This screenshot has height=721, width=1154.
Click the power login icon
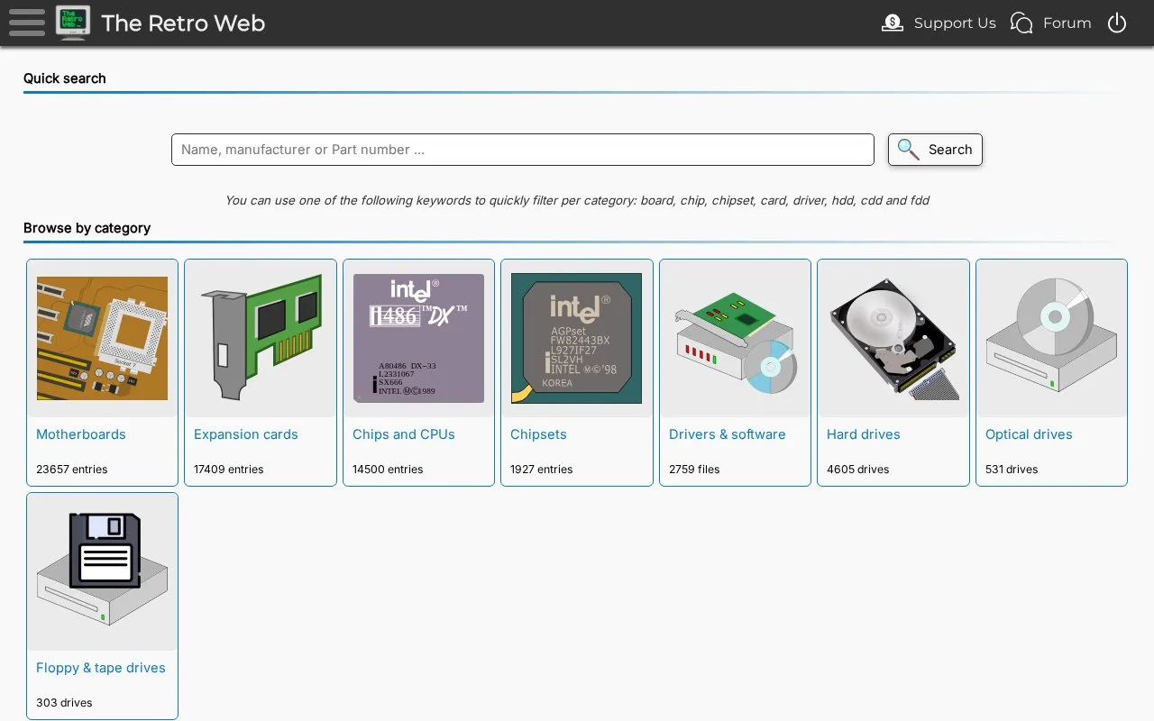(x=1117, y=23)
